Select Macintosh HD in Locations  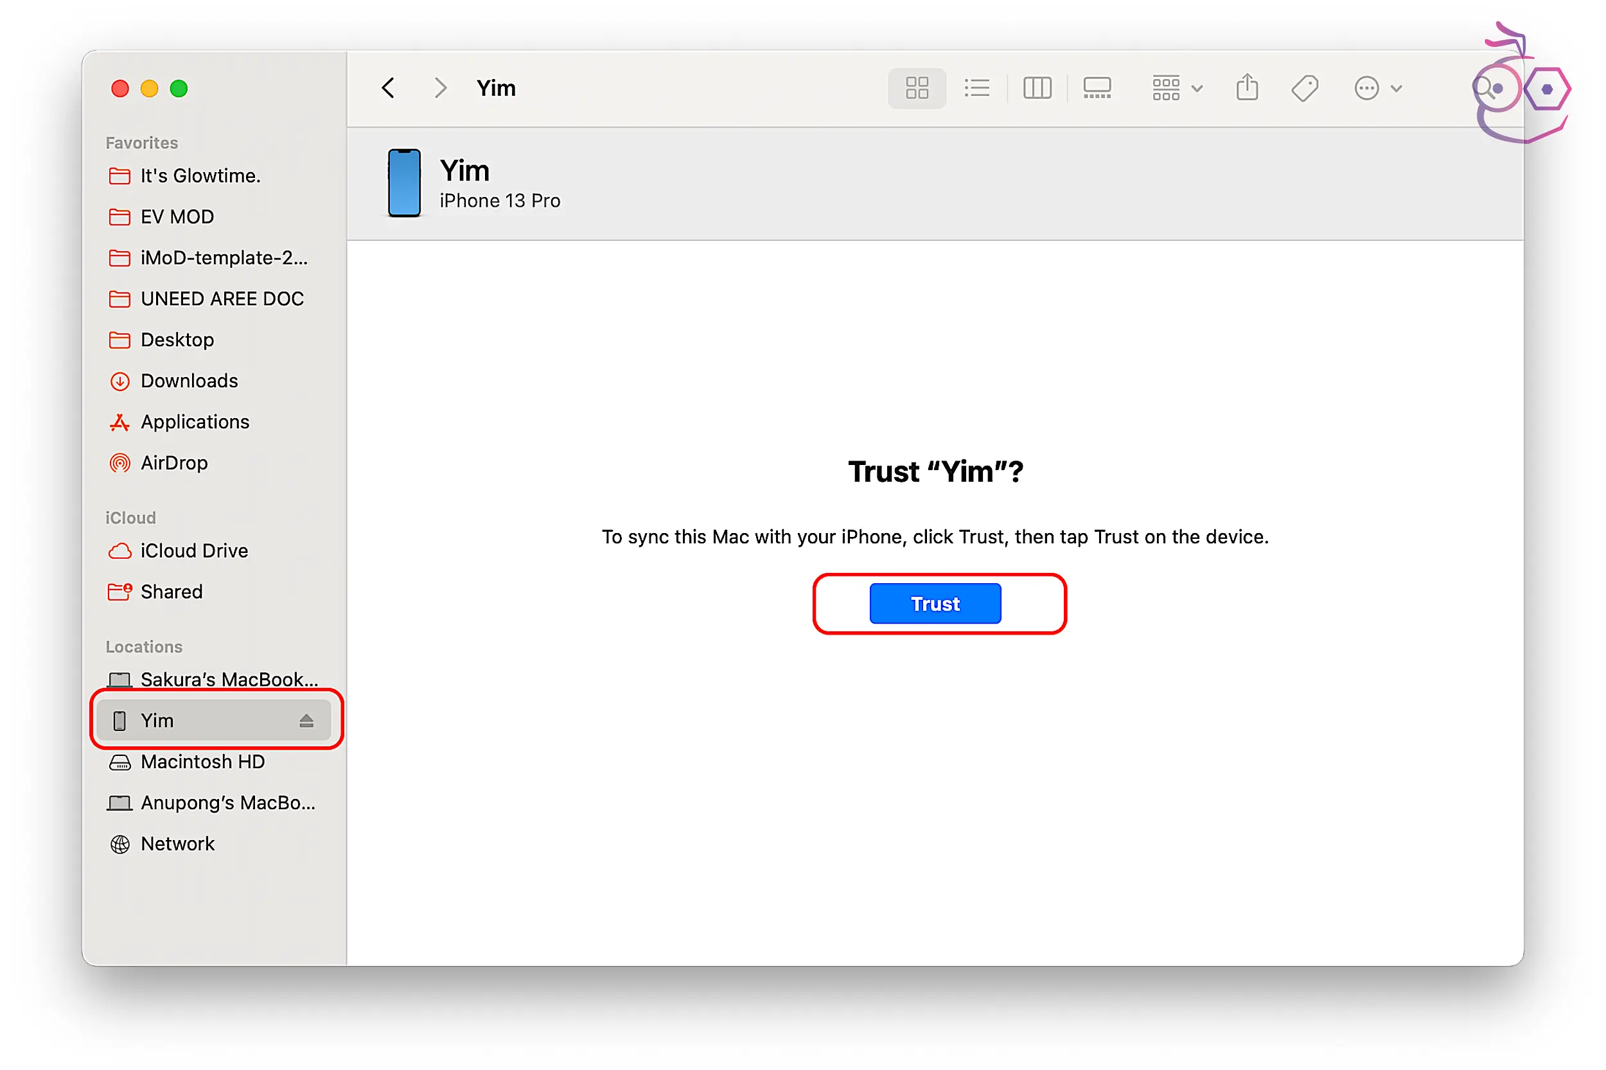[202, 762]
